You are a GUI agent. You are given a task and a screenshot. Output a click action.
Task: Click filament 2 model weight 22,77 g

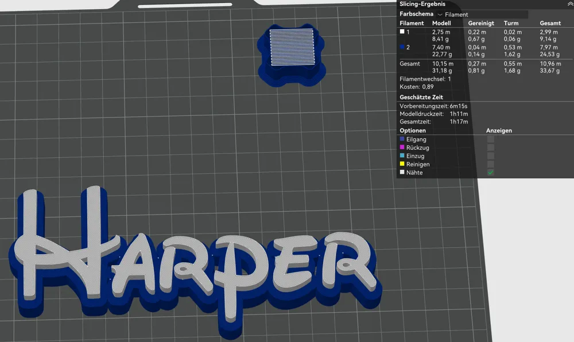[x=442, y=55]
